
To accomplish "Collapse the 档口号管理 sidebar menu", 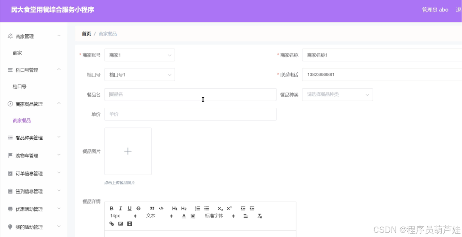I will (x=34, y=70).
